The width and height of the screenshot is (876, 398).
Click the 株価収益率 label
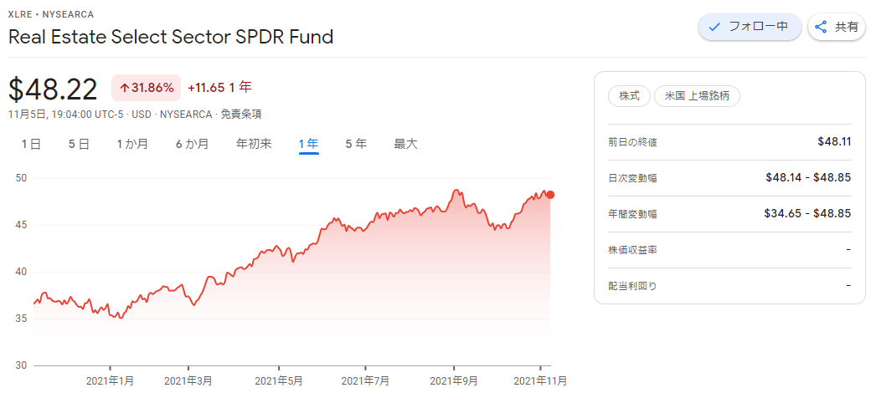pyautogui.click(x=632, y=250)
